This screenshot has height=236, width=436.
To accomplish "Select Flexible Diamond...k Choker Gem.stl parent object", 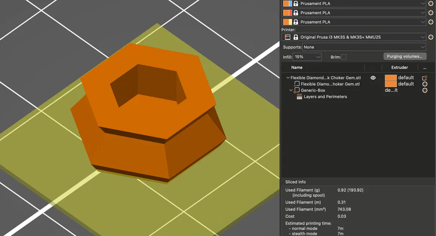I will pyautogui.click(x=326, y=78).
